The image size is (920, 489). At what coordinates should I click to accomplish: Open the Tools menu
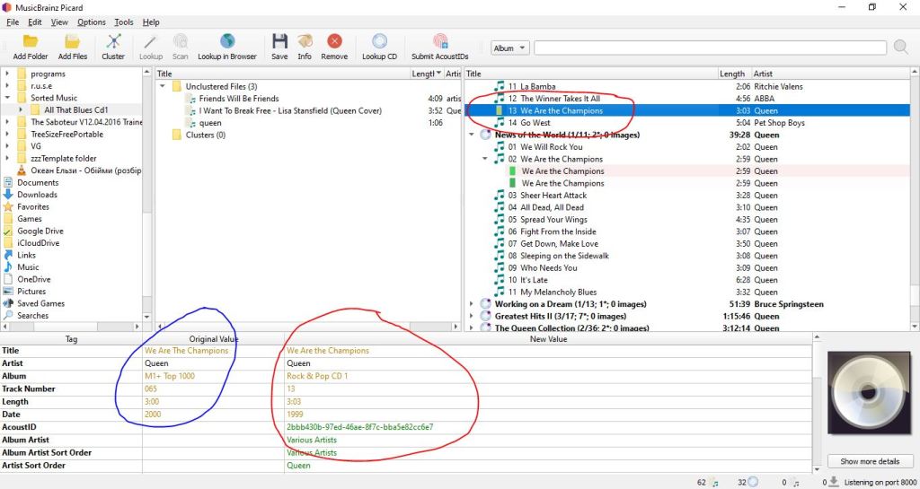[124, 22]
